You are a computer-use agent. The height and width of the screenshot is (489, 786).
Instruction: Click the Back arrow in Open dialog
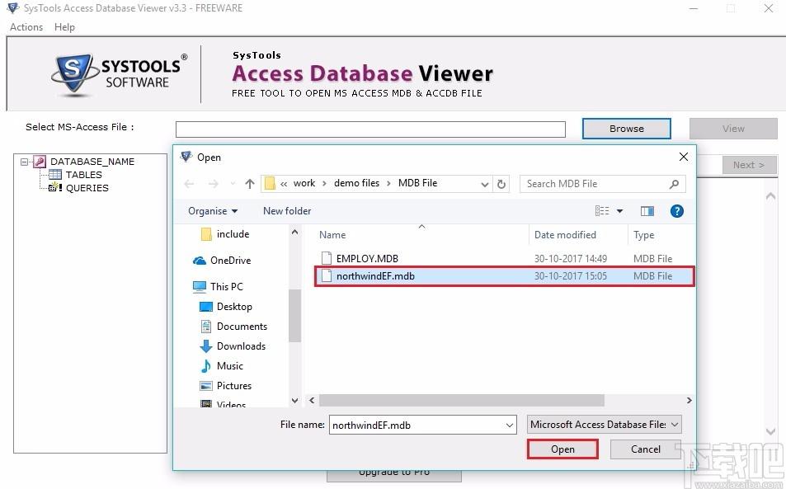click(189, 184)
